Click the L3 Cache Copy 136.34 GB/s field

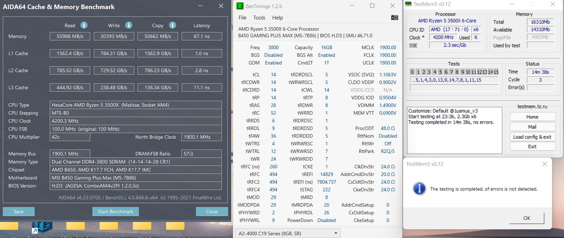pyautogui.click(x=158, y=87)
